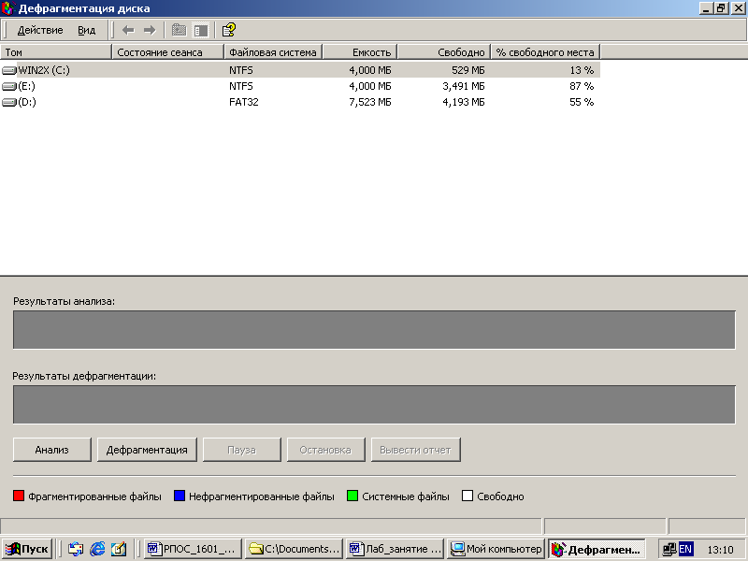Sort by Файловая система column header

point(273,52)
